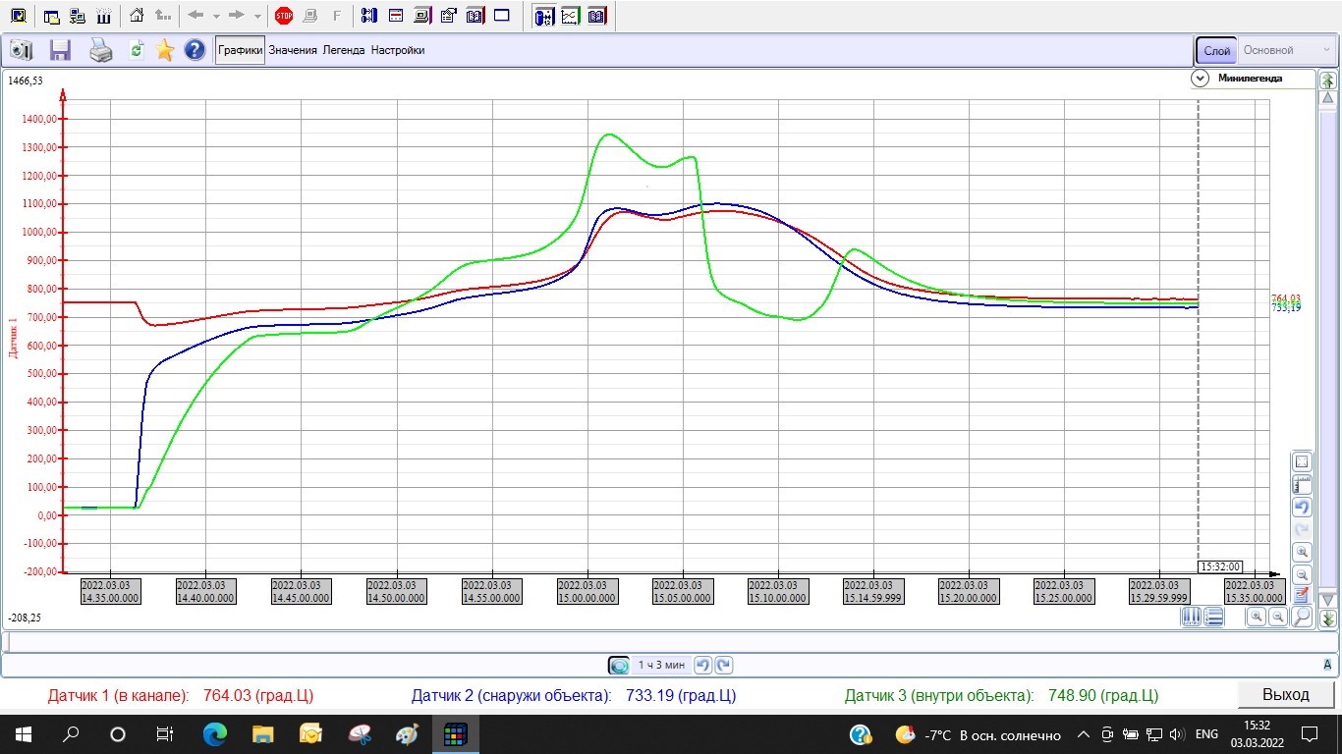Click the vertical scrollbar up arrow
The image size is (1342, 754).
coord(1328,98)
